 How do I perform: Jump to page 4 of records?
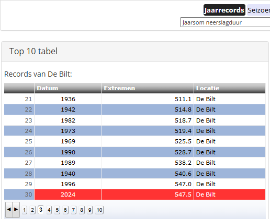coord(49,210)
